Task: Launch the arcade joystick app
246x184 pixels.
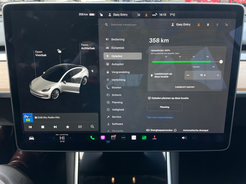Action: click(x=154, y=138)
